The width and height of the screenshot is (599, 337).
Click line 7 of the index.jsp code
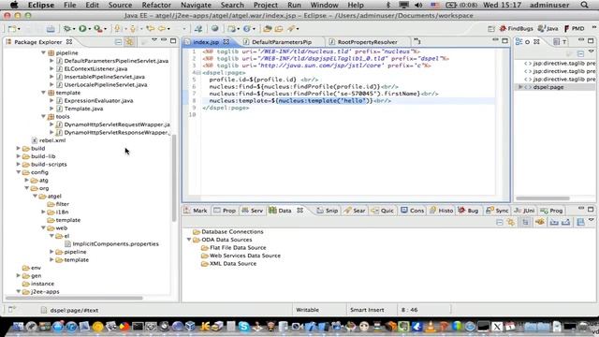tap(324, 94)
